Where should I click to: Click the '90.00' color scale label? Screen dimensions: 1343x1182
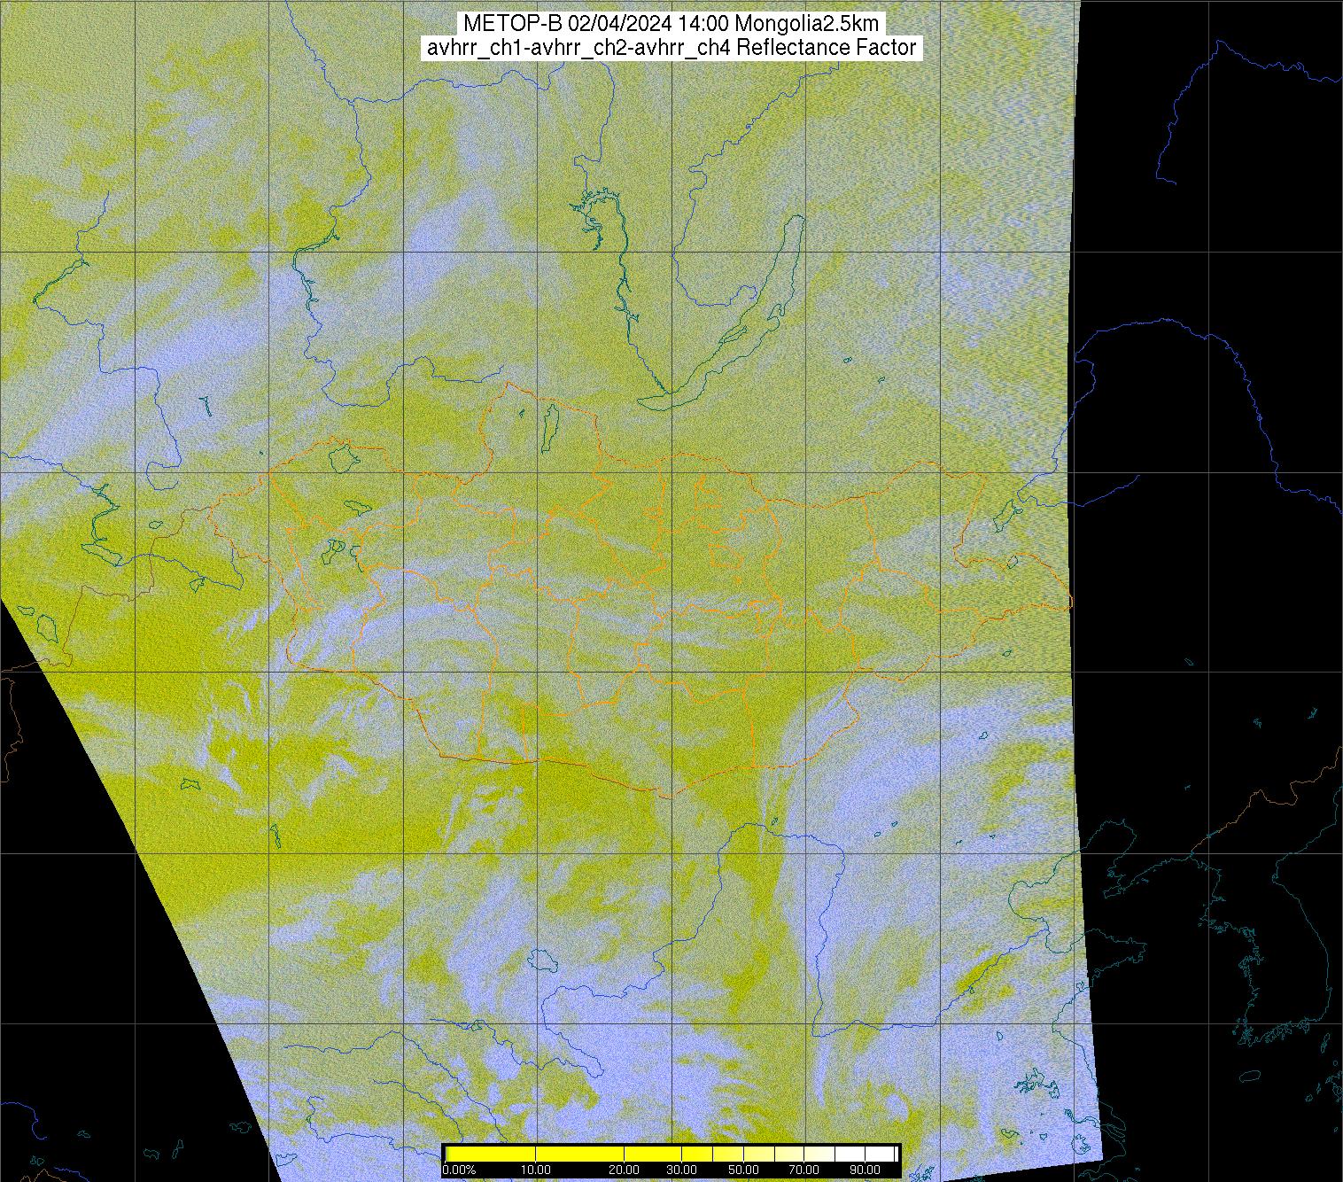(865, 1170)
